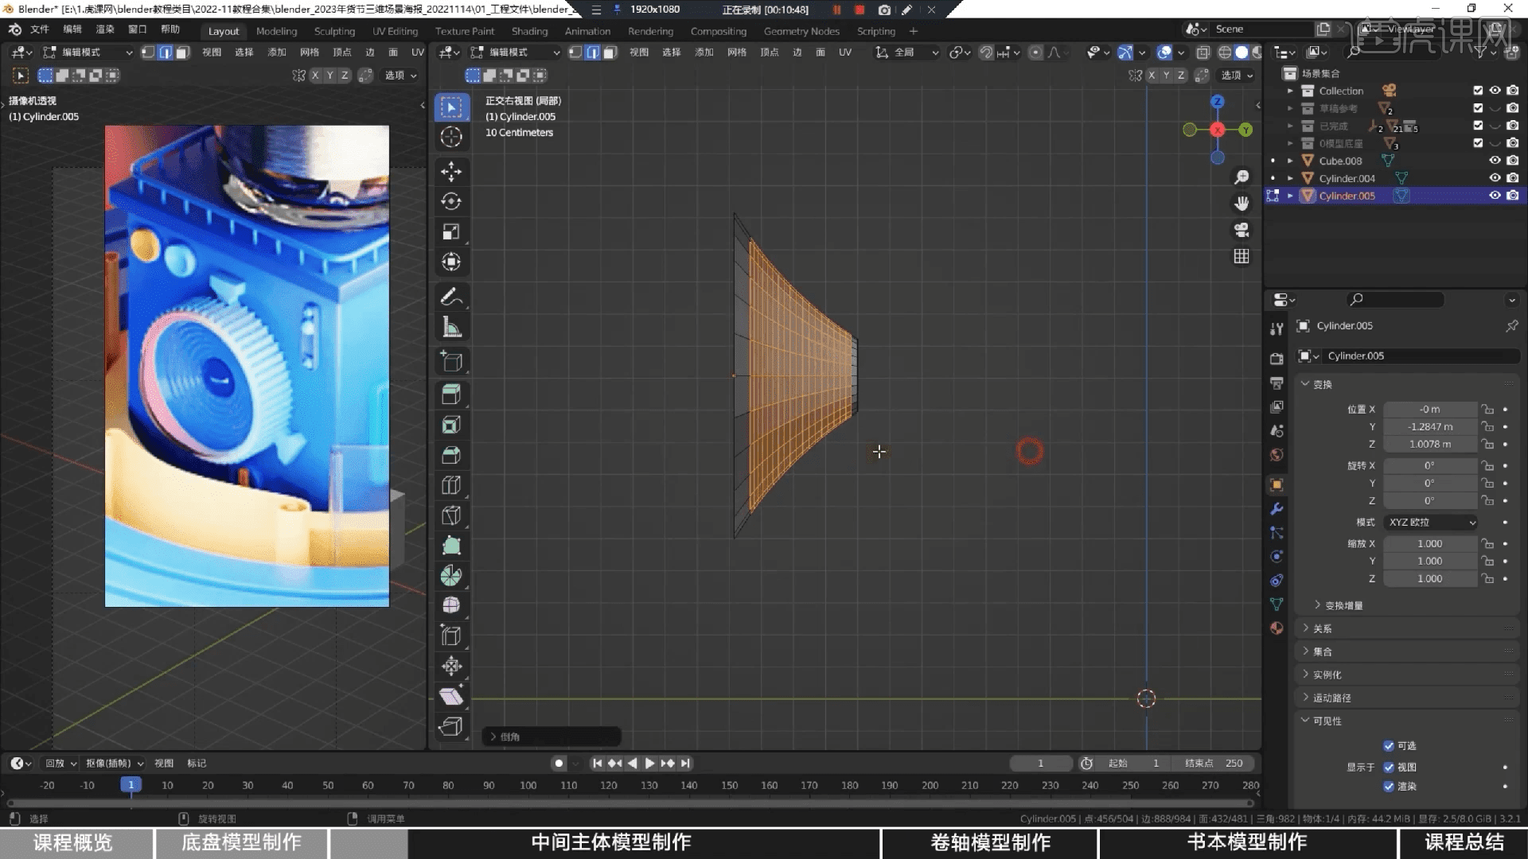Activate the Loop Cut tool
Viewport: 1528px width, 859px height.
click(451, 485)
